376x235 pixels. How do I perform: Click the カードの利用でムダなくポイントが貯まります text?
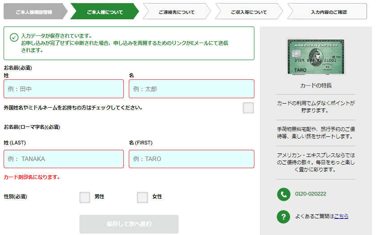(316, 107)
